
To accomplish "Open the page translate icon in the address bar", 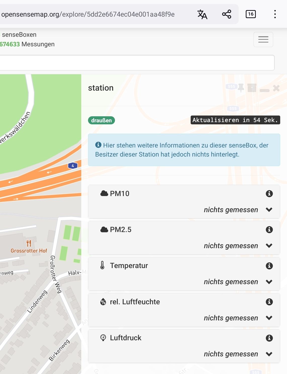I will click(x=202, y=14).
